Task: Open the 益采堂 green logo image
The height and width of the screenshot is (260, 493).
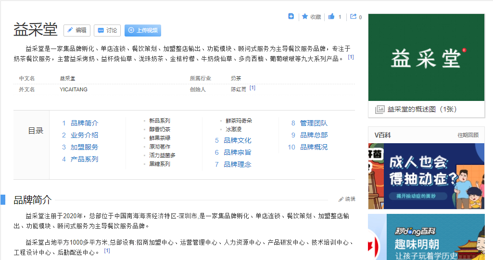Action: pos(426,58)
